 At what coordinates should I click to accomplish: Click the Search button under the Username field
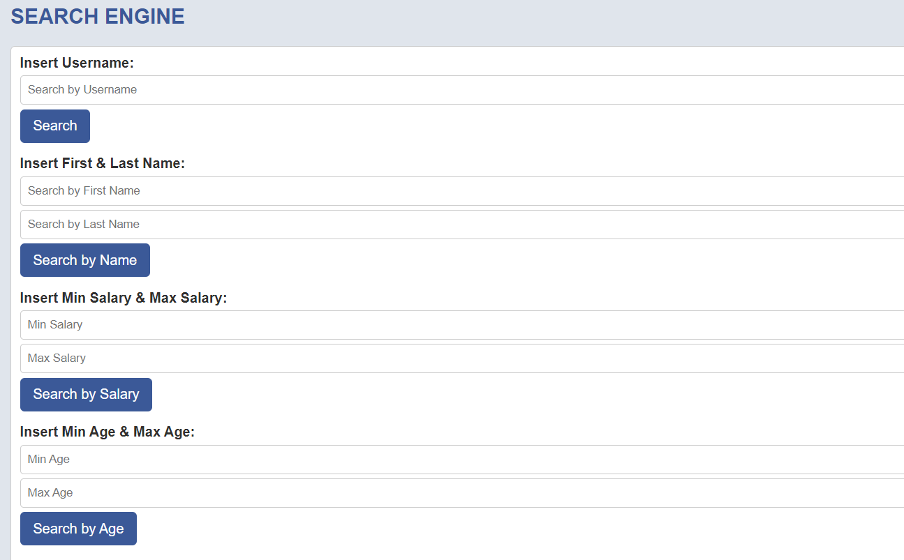(x=55, y=126)
